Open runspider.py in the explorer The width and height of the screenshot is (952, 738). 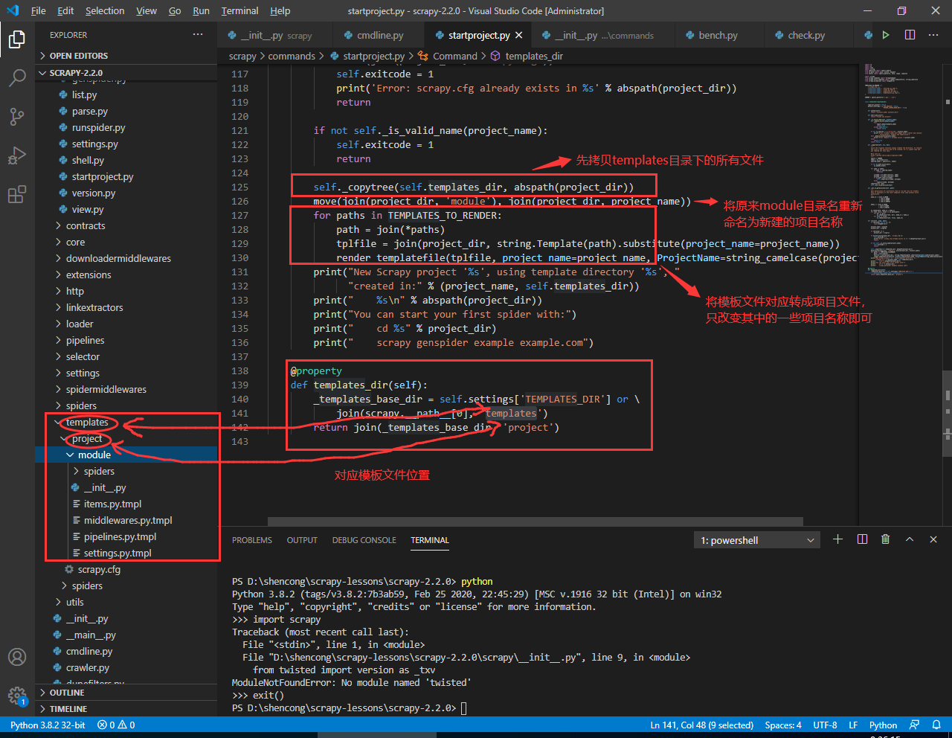click(98, 127)
